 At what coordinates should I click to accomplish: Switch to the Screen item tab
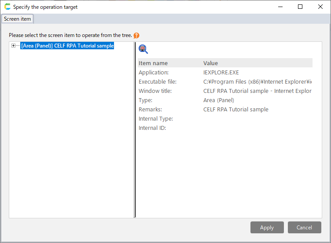[18, 19]
